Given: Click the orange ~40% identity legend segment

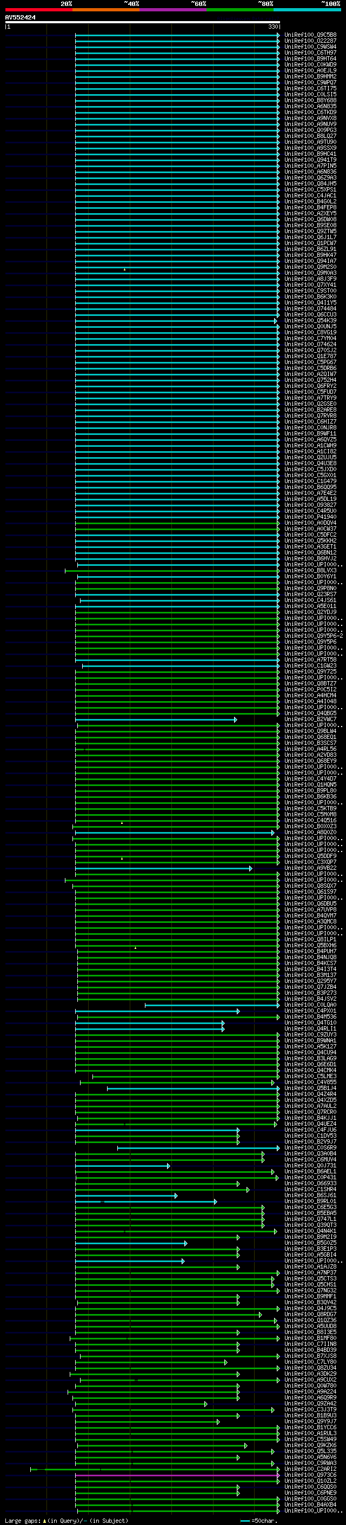Looking at the screenshot, I should (106, 10).
